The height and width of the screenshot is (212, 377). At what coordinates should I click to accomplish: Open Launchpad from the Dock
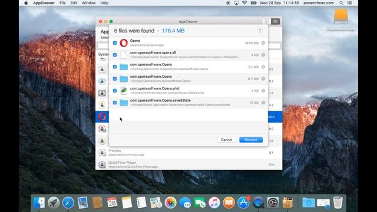point(54,203)
